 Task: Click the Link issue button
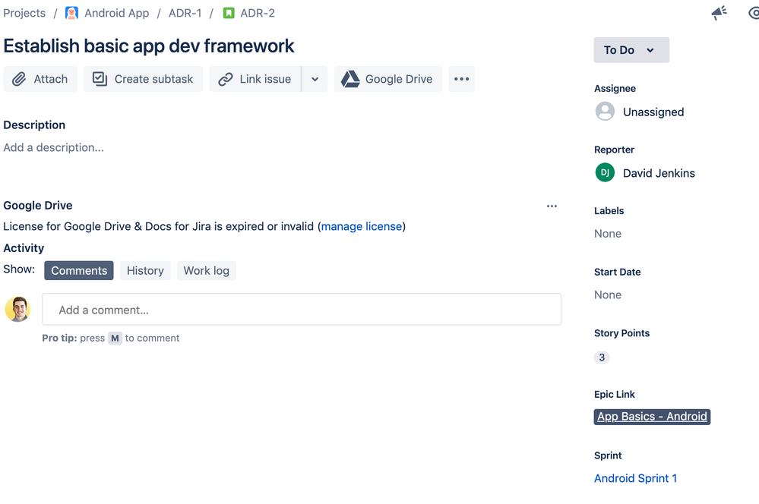tap(255, 79)
